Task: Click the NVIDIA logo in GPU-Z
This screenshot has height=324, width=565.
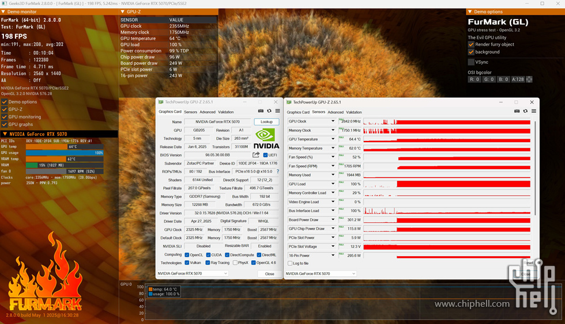Action: [266, 139]
